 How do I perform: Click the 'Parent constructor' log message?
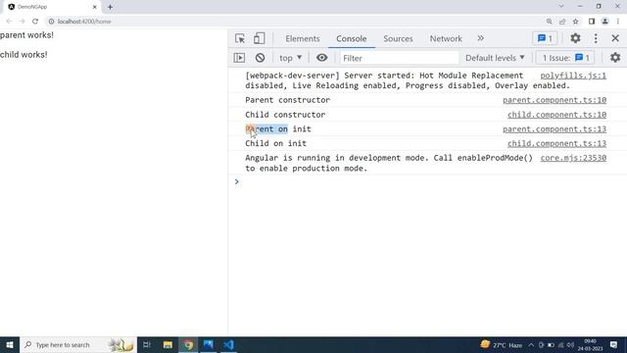click(287, 100)
